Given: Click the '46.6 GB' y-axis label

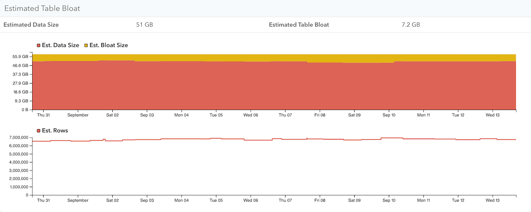Looking at the screenshot, I should coord(20,66).
